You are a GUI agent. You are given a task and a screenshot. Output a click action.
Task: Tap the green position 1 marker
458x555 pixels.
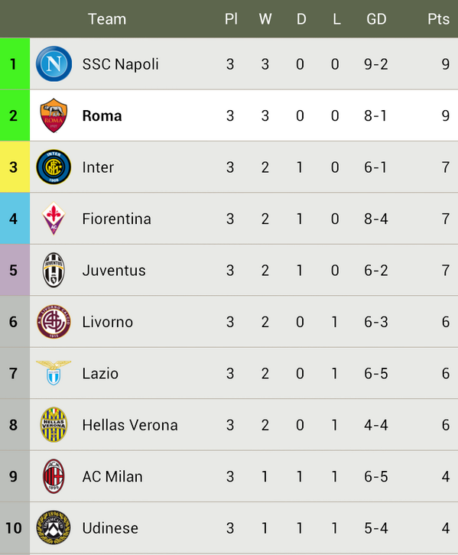[x=15, y=63]
